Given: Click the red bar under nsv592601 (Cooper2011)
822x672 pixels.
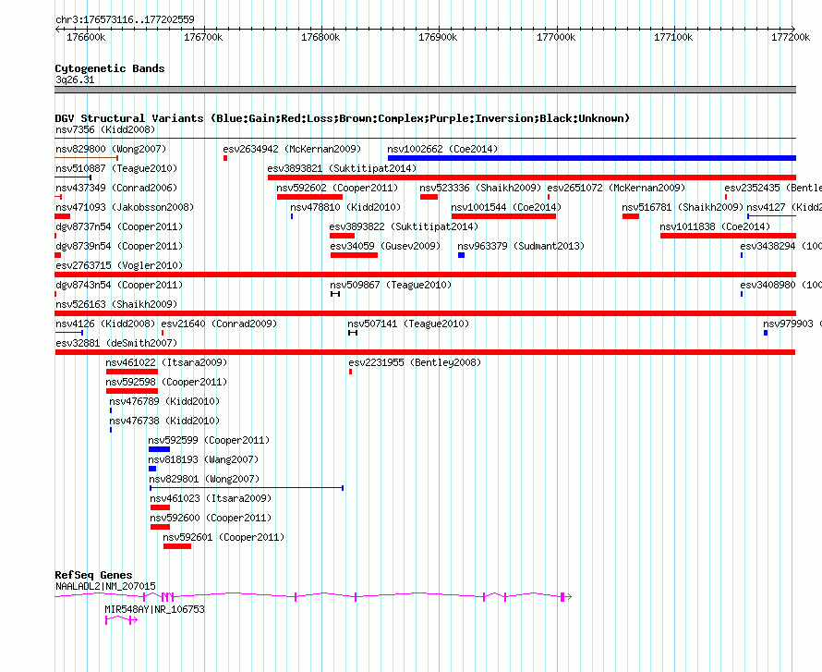Looking at the screenshot, I should [177, 546].
